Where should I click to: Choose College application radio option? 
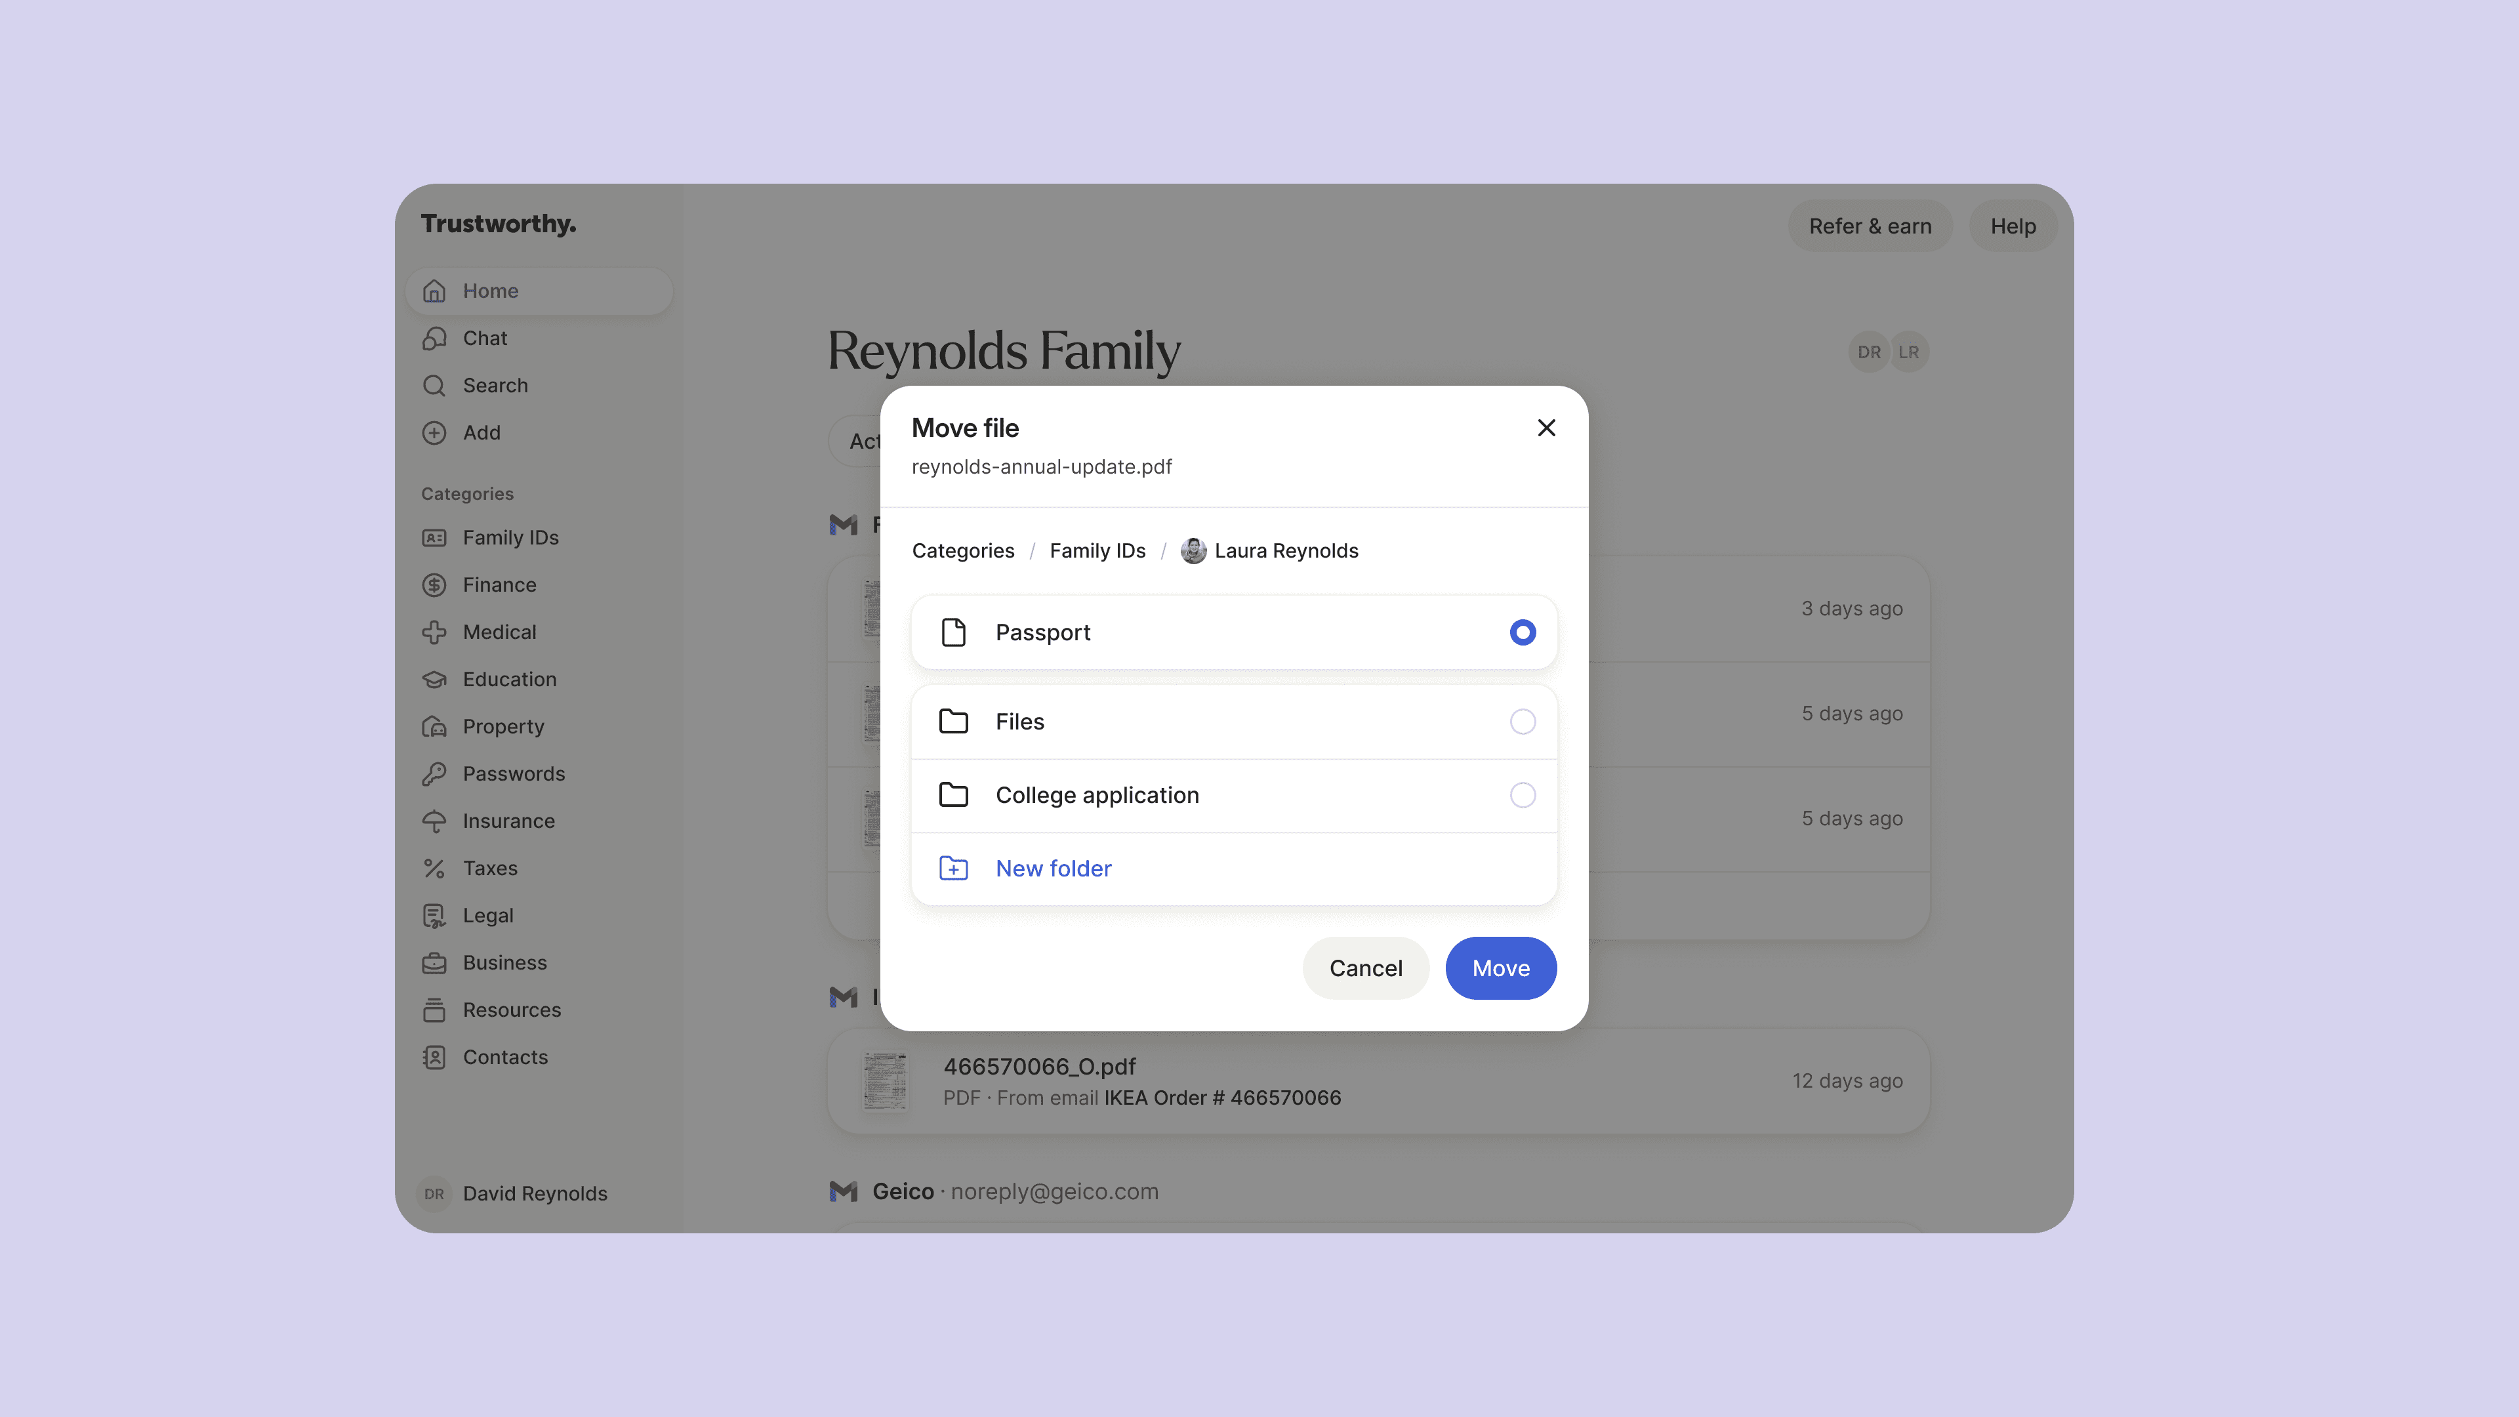click(1522, 795)
